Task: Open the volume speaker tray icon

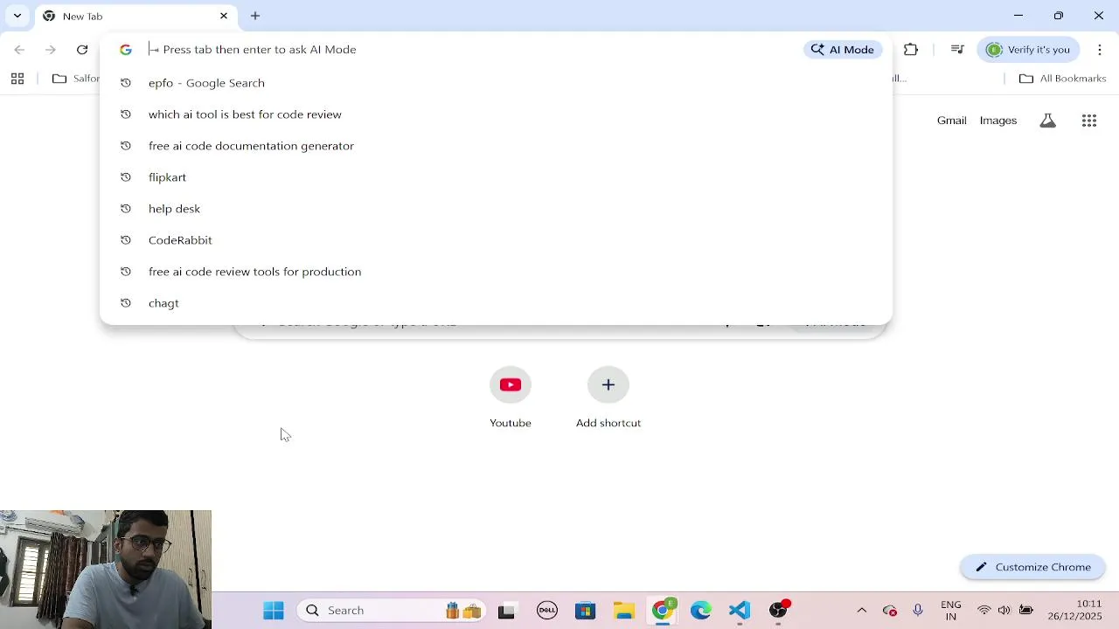Action: coord(1004,611)
